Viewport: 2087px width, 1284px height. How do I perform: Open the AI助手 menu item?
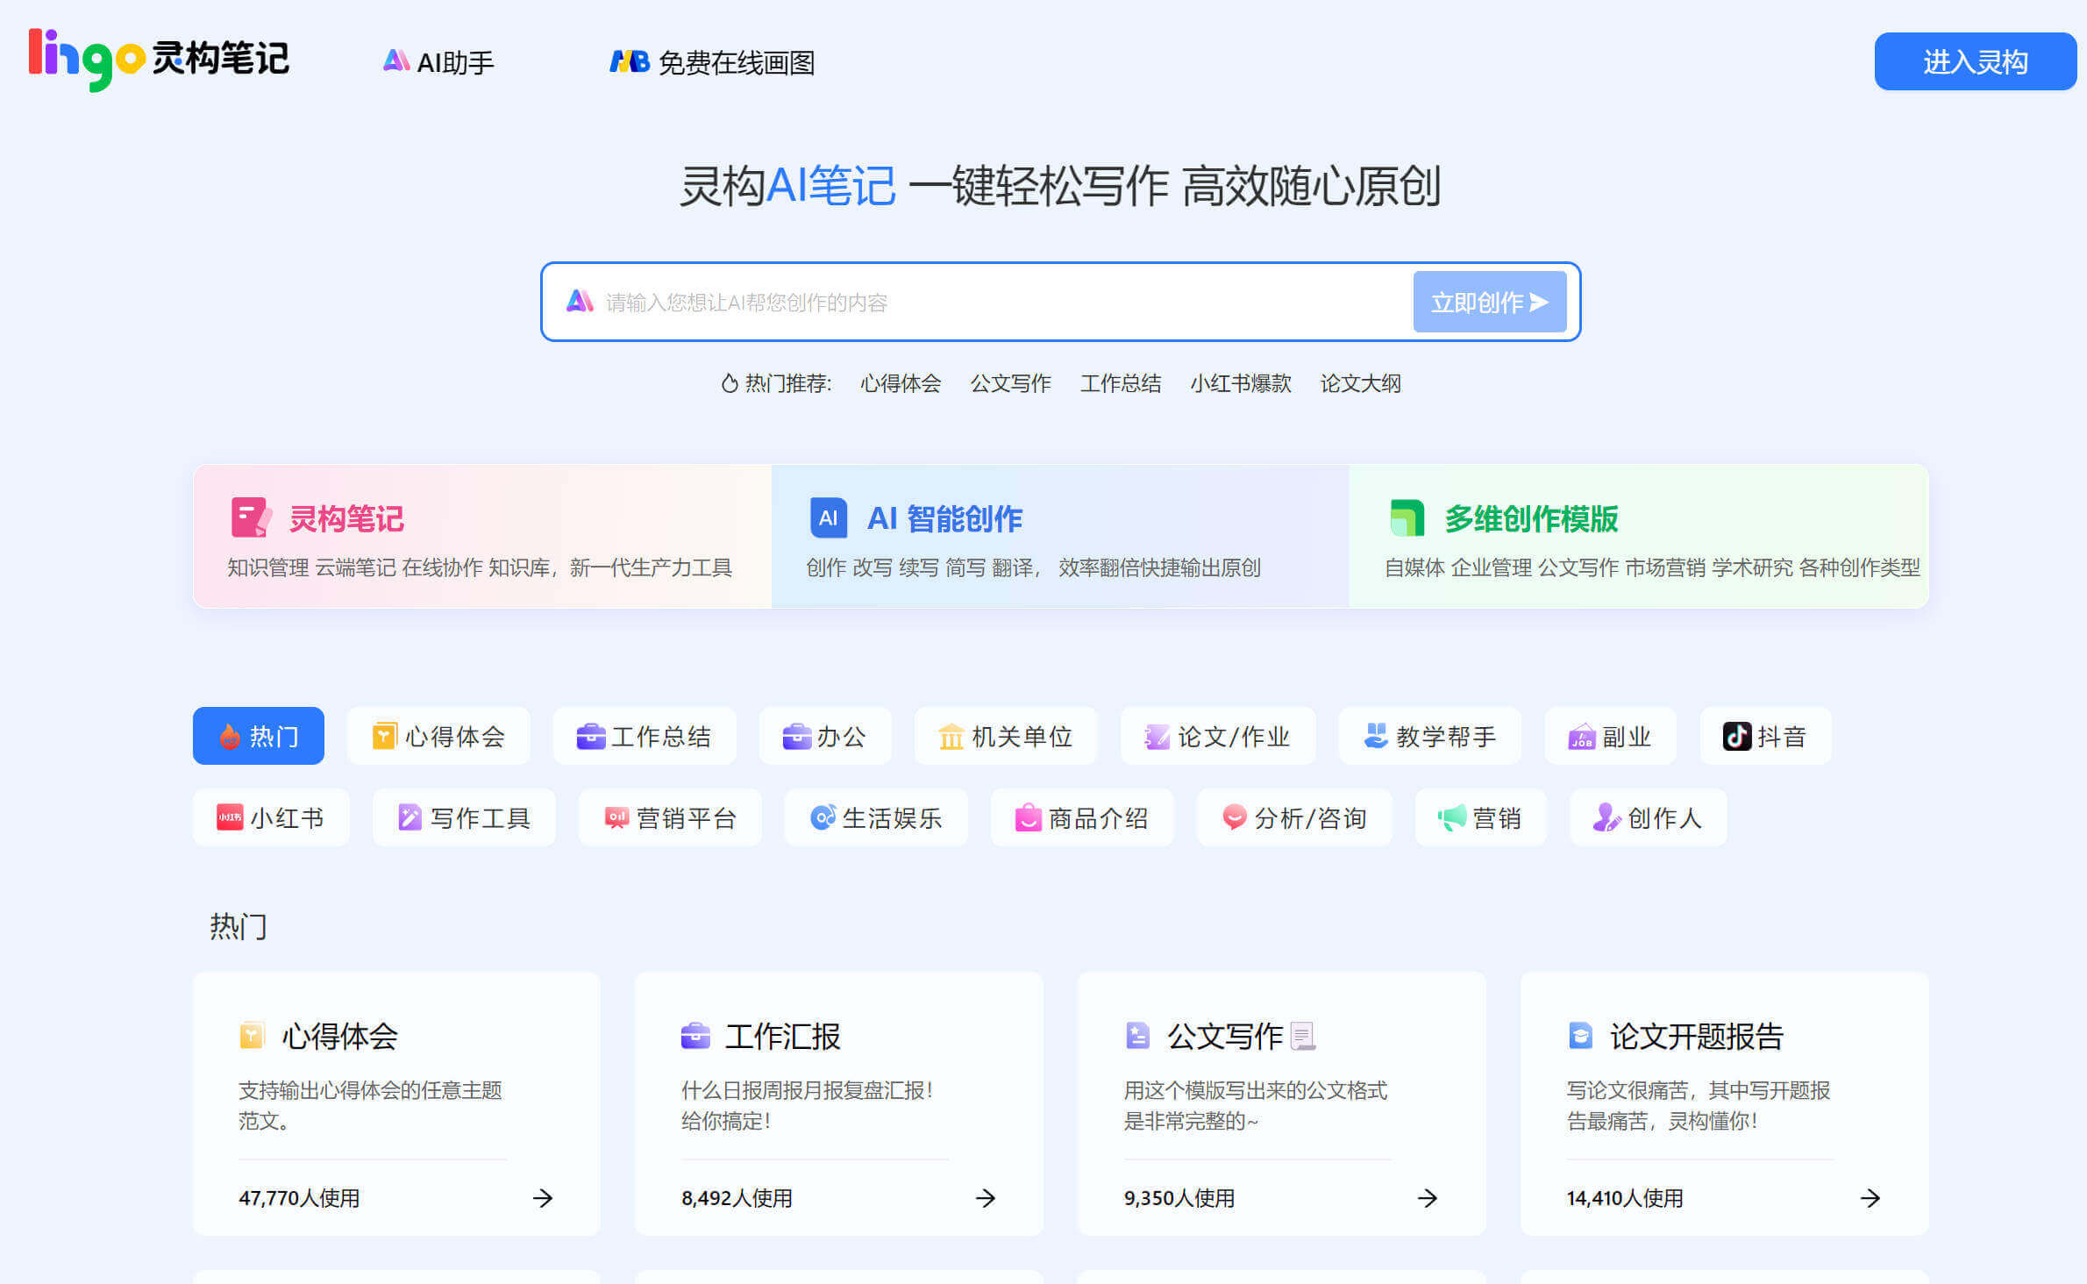click(438, 61)
